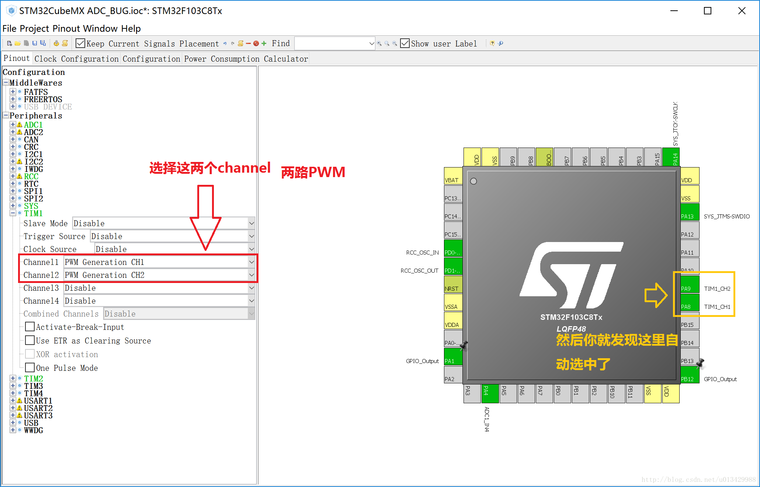Click the yellow help question-mark icon
The image size is (760, 487).
[x=492, y=44]
